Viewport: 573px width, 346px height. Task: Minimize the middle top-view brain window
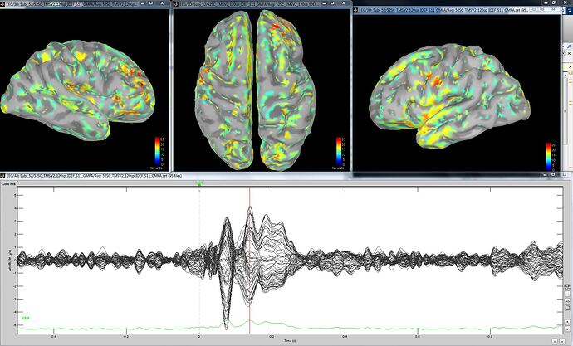coord(322,3)
